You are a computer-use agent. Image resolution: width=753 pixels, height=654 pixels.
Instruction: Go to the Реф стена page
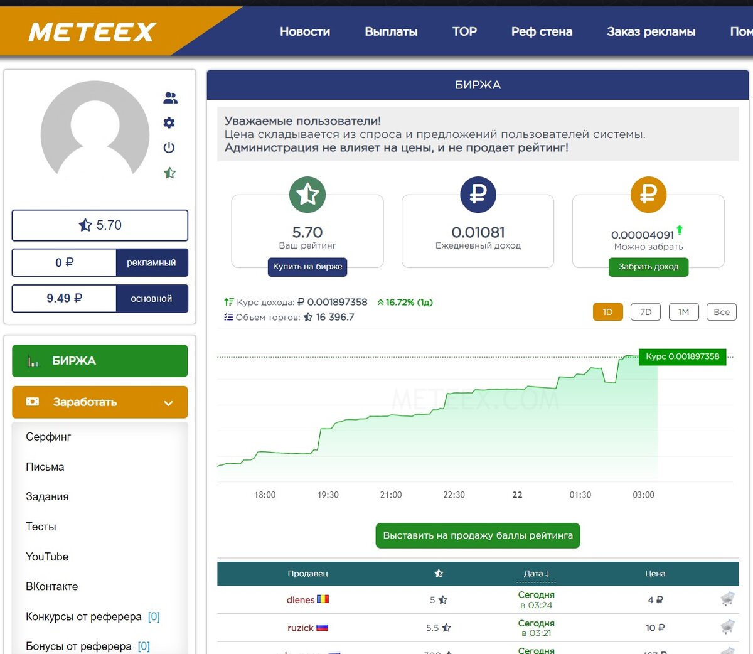(542, 31)
